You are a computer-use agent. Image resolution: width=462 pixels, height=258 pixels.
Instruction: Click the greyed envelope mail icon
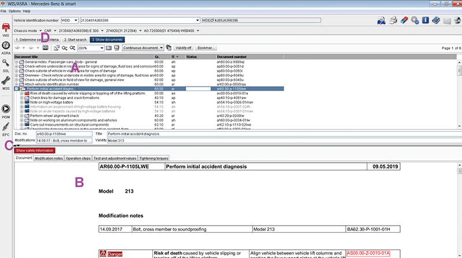tap(446, 21)
